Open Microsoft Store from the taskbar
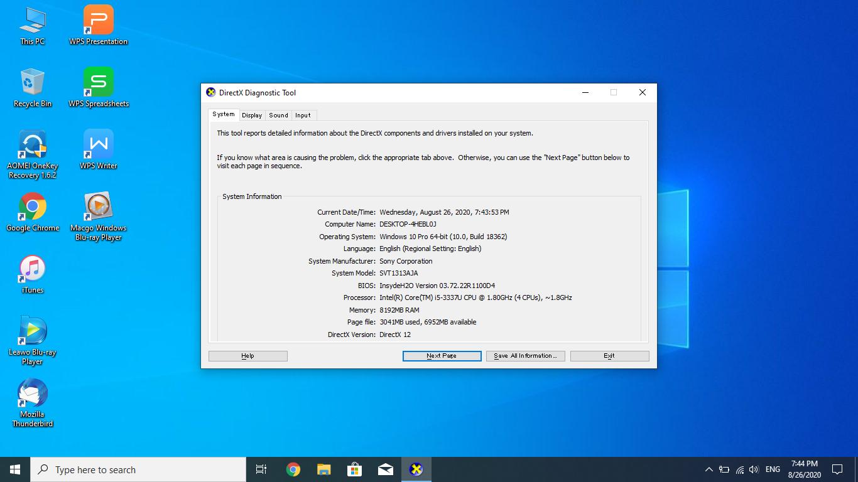Image resolution: width=858 pixels, height=482 pixels. [x=354, y=469]
